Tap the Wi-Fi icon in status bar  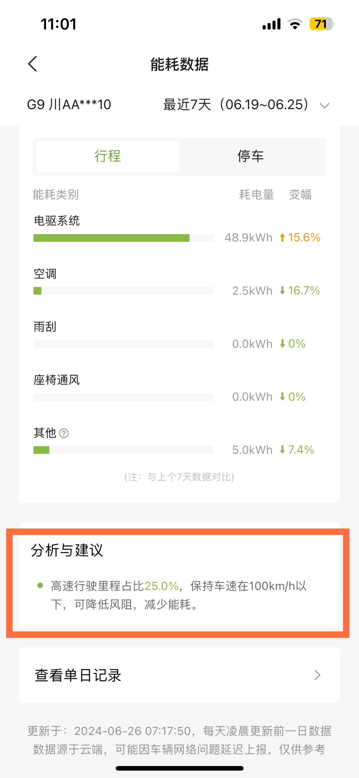click(295, 24)
